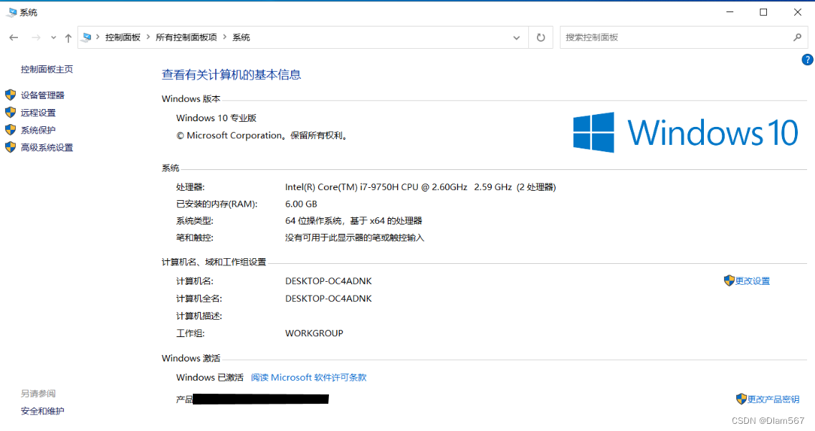Click 更改产品密钥 link
Screen dimensions: 815x431
tap(773, 399)
